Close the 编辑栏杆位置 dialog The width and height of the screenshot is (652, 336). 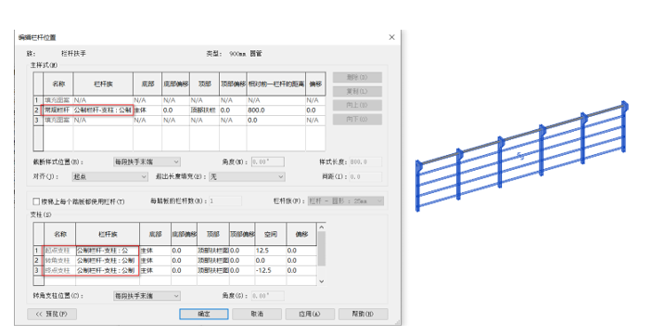[391, 37]
